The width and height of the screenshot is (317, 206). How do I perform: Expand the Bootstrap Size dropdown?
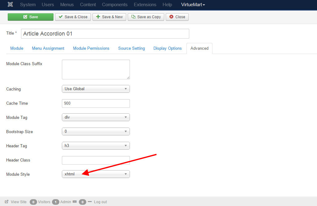click(x=96, y=132)
